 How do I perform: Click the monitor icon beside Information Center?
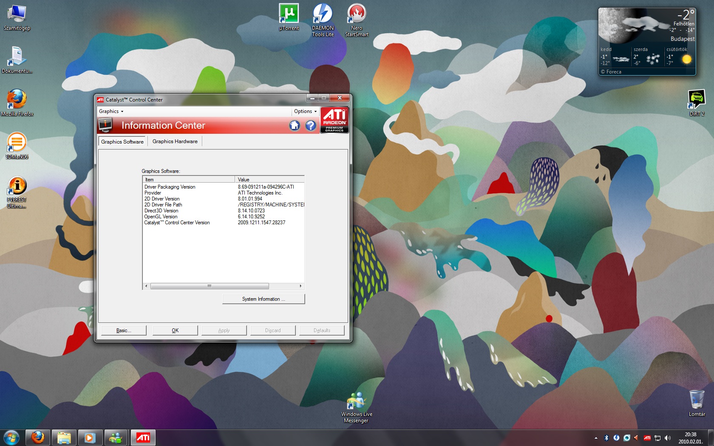tap(105, 125)
